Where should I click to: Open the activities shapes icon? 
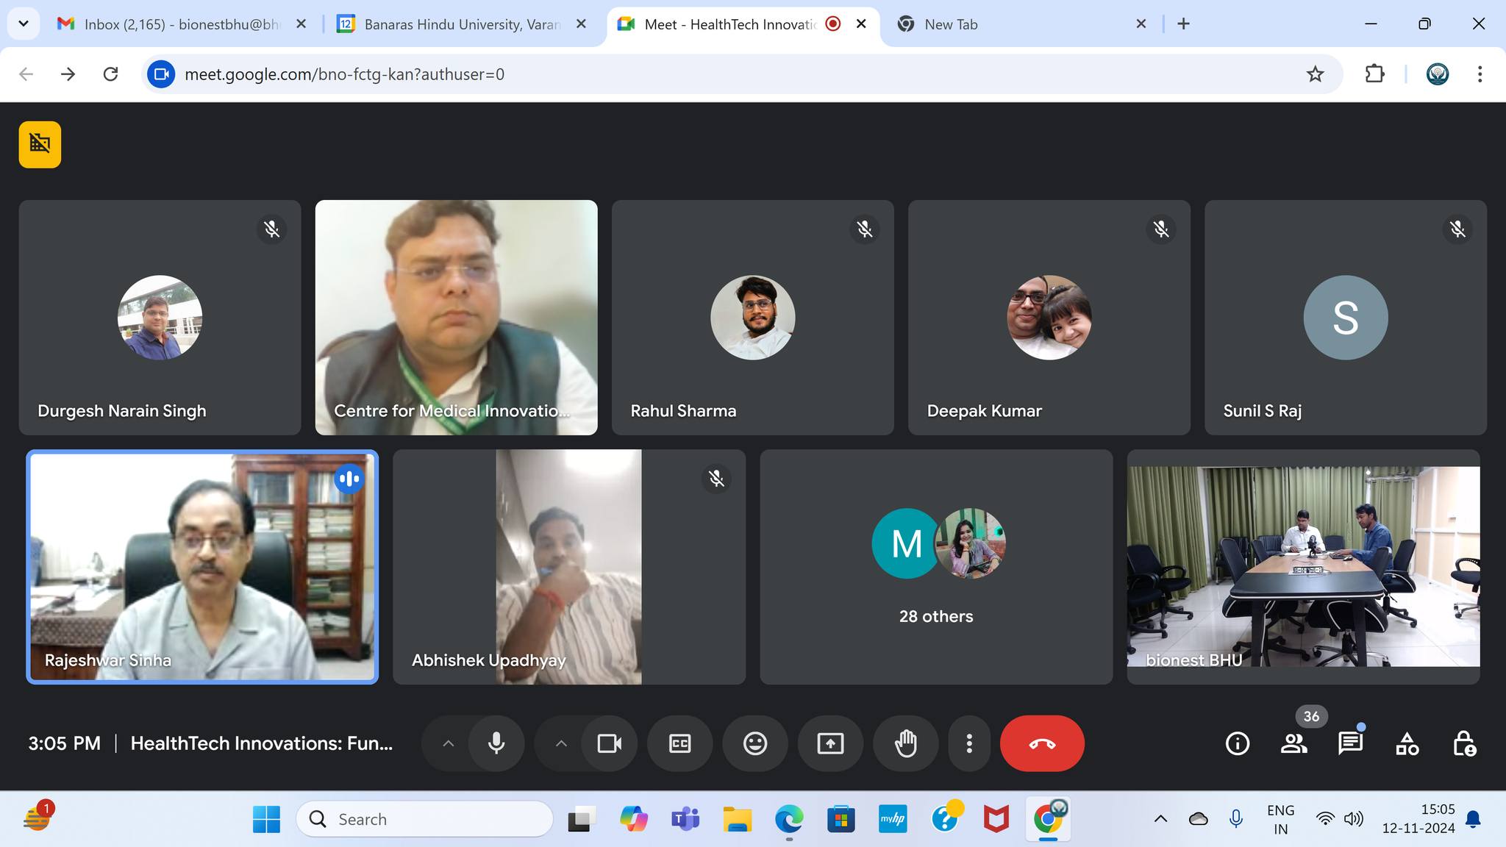pos(1407,743)
